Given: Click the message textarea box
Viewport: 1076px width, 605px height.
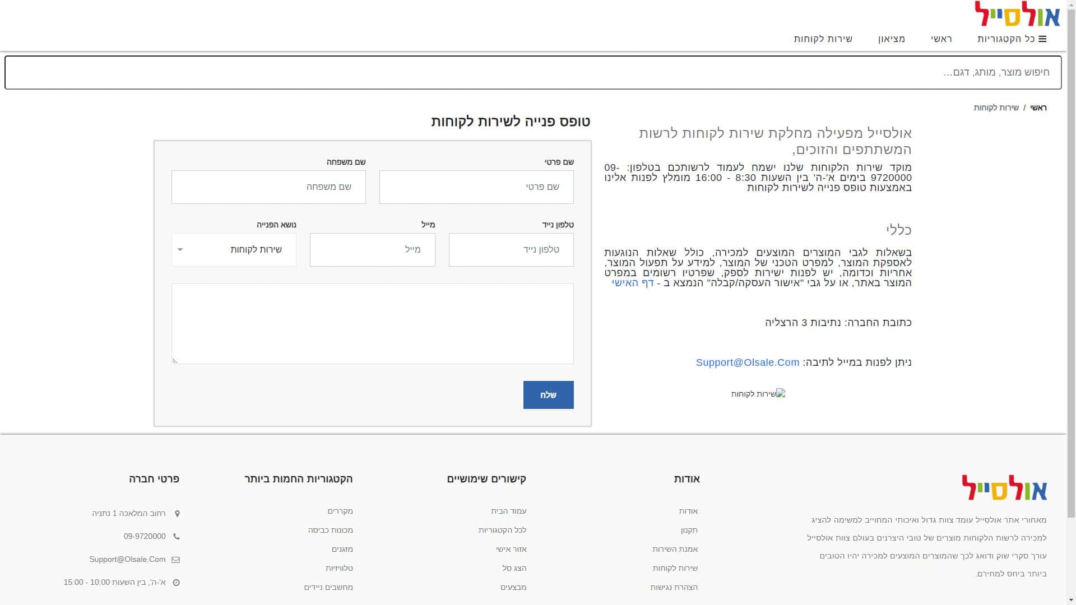Looking at the screenshot, I should (x=373, y=324).
